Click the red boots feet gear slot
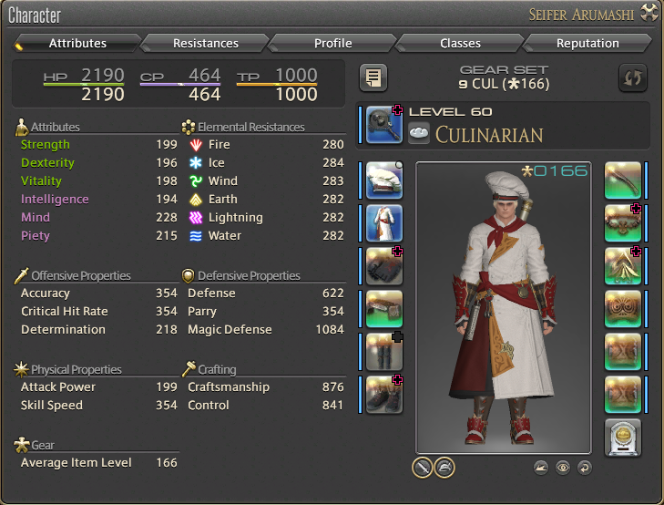Image resolution: width=664 pixels, height=505 pixels. 384,395
